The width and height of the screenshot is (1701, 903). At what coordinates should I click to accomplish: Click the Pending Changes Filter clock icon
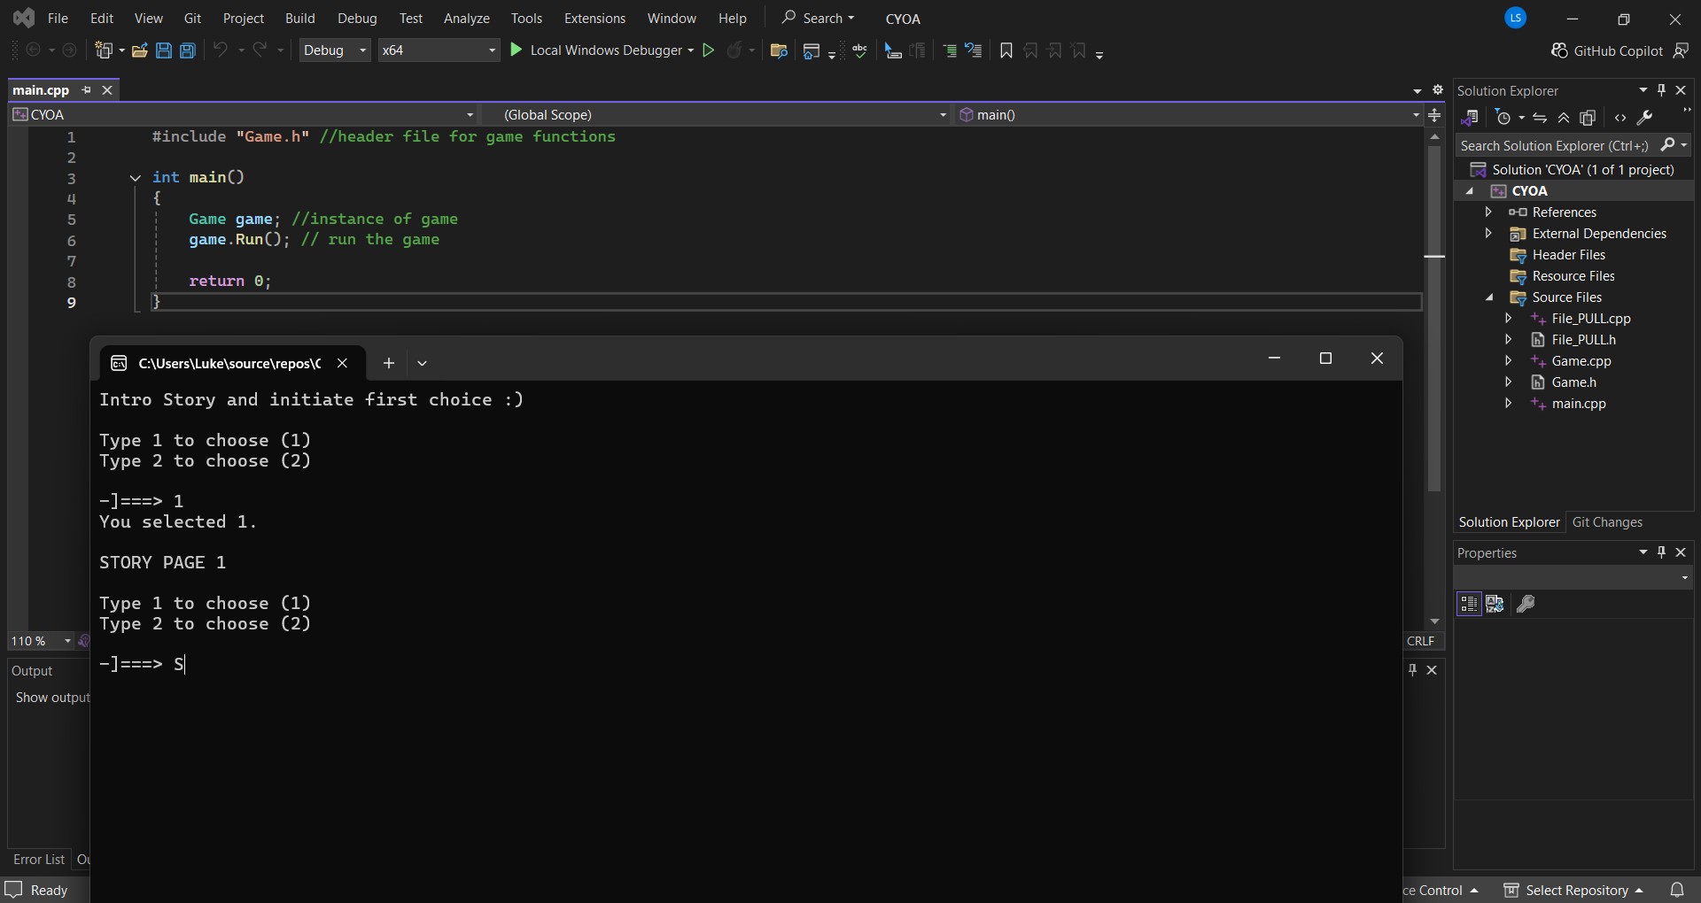pos(1503,118)
